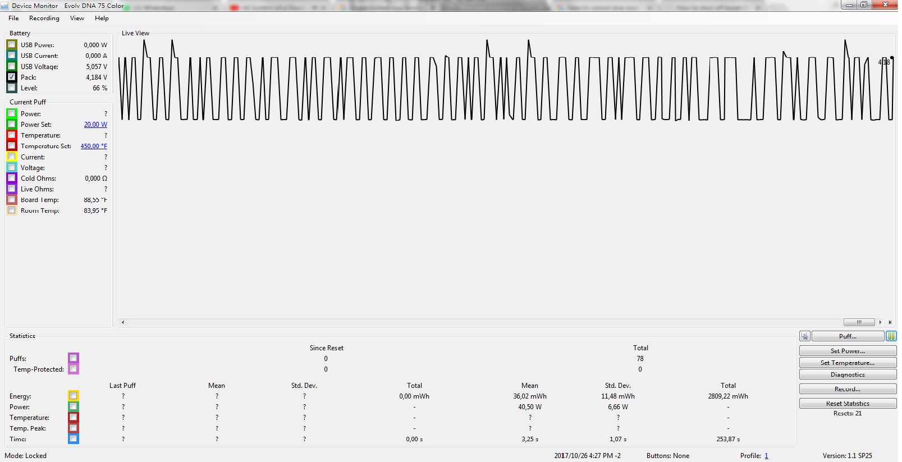Viewport: 902px width, 462px height.
Task: Jump to the end of the live chart
Action: pyautogui.click(x=890, y=322)
